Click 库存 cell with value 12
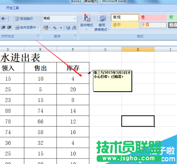The width and height of the screenshot is (177, 164). (x=73, y=121)
